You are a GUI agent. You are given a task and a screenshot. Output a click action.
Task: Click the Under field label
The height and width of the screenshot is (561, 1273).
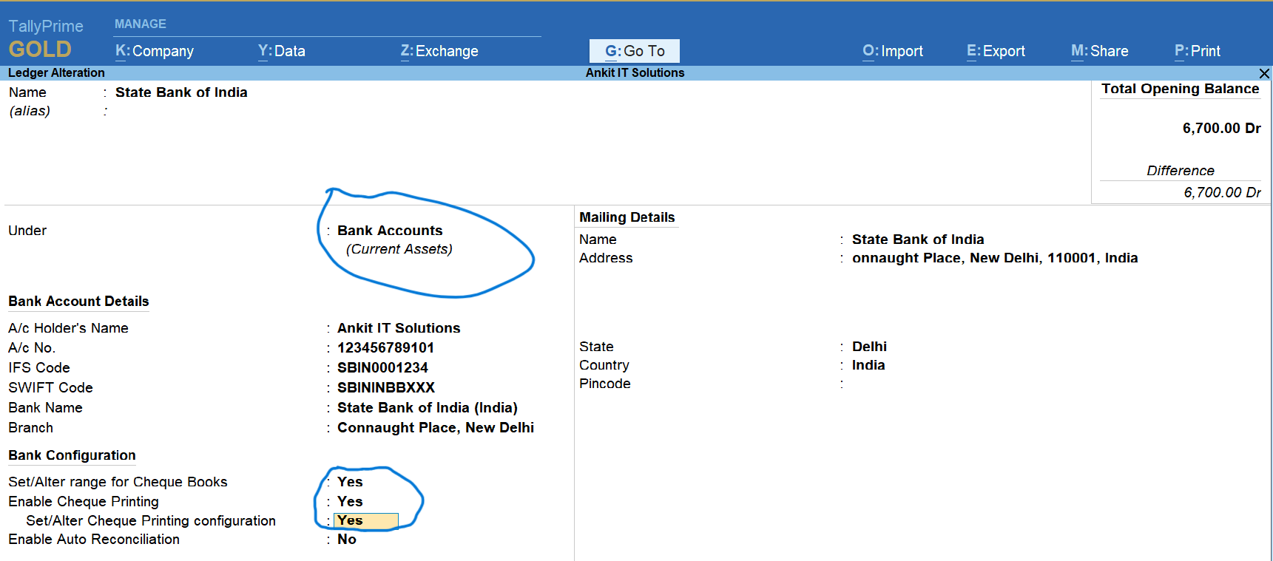coord(27,231)
